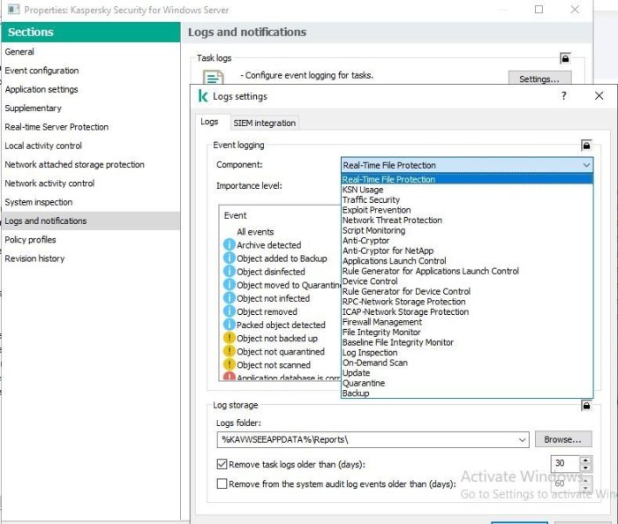Click warning icon beside Object not backed up

(x=229, y=338)
